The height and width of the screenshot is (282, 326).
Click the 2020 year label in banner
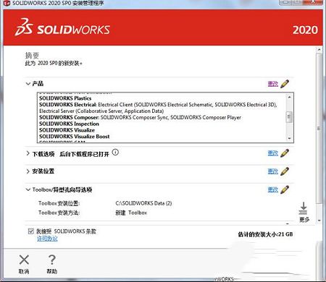point(305,30)
